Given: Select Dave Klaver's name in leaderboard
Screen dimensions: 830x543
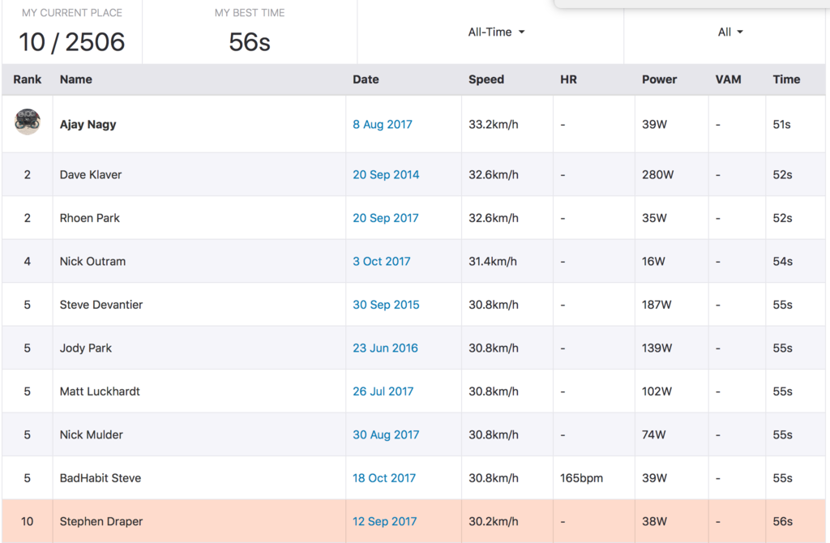Looking at the screenshot, I should [x=91, y=175].
